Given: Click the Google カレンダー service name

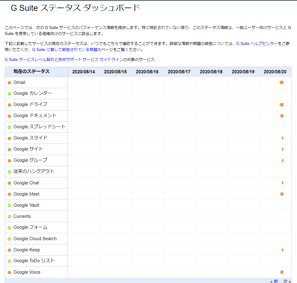Looking at the screenshot, I should [x=33, y=93].
